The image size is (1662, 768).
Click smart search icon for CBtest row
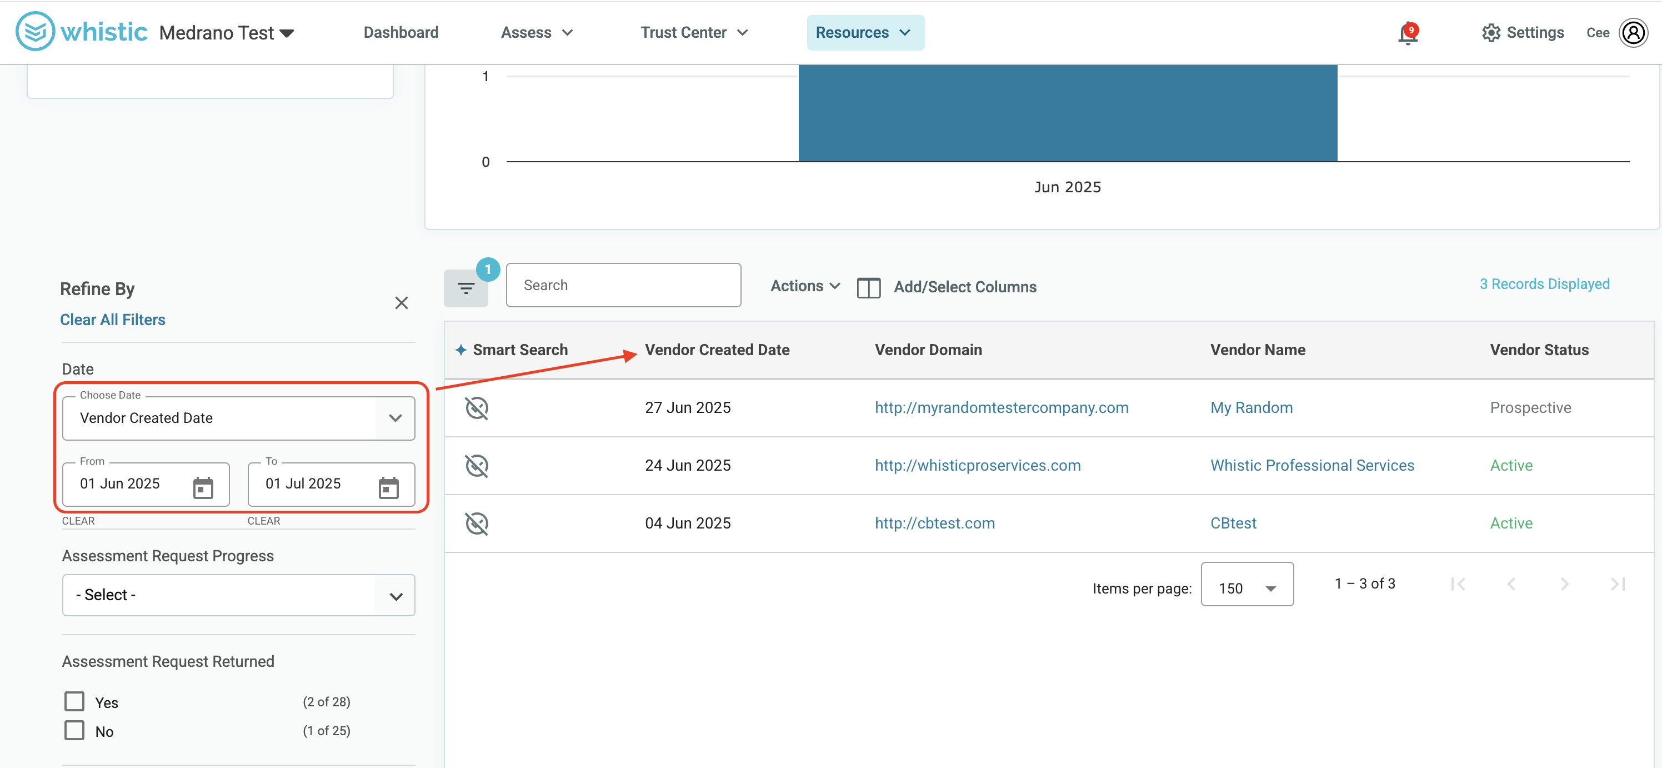coord(477,523)
